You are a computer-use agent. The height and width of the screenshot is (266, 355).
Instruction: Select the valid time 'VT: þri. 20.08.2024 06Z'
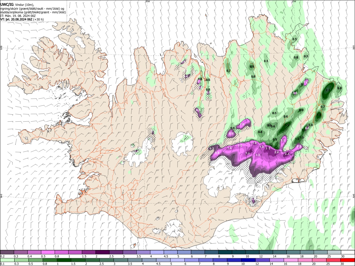[16, 19]
